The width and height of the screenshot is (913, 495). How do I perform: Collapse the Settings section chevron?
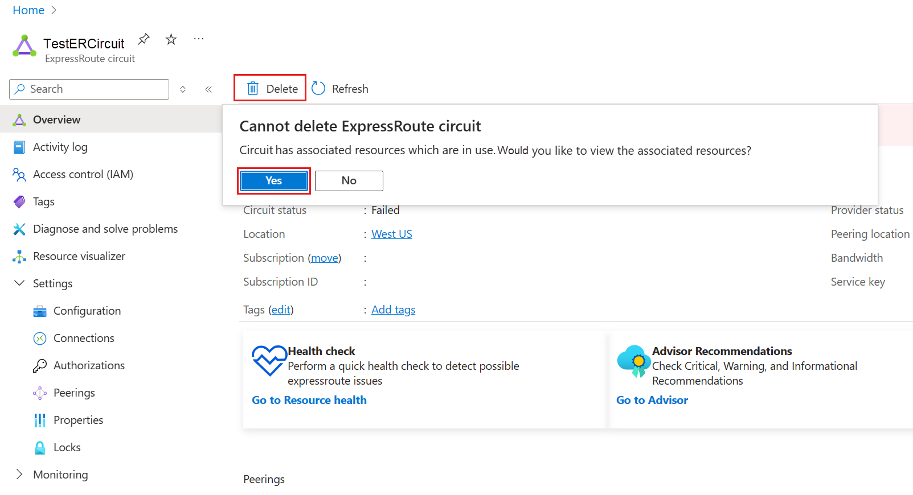[x=19, y=283]
